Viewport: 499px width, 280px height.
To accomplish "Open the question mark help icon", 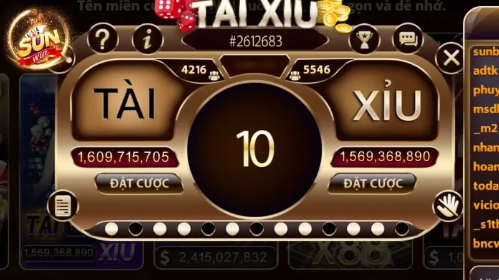I will [x=102, y=40].
